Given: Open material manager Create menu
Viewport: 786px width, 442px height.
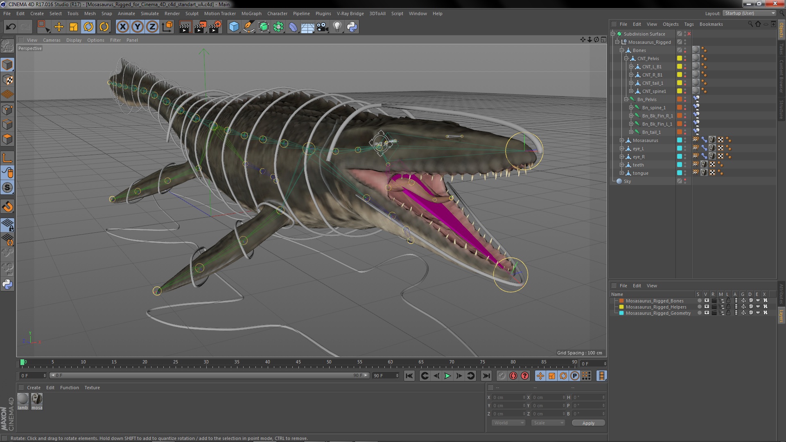Looking at the screenshot, I should [34, 388].
